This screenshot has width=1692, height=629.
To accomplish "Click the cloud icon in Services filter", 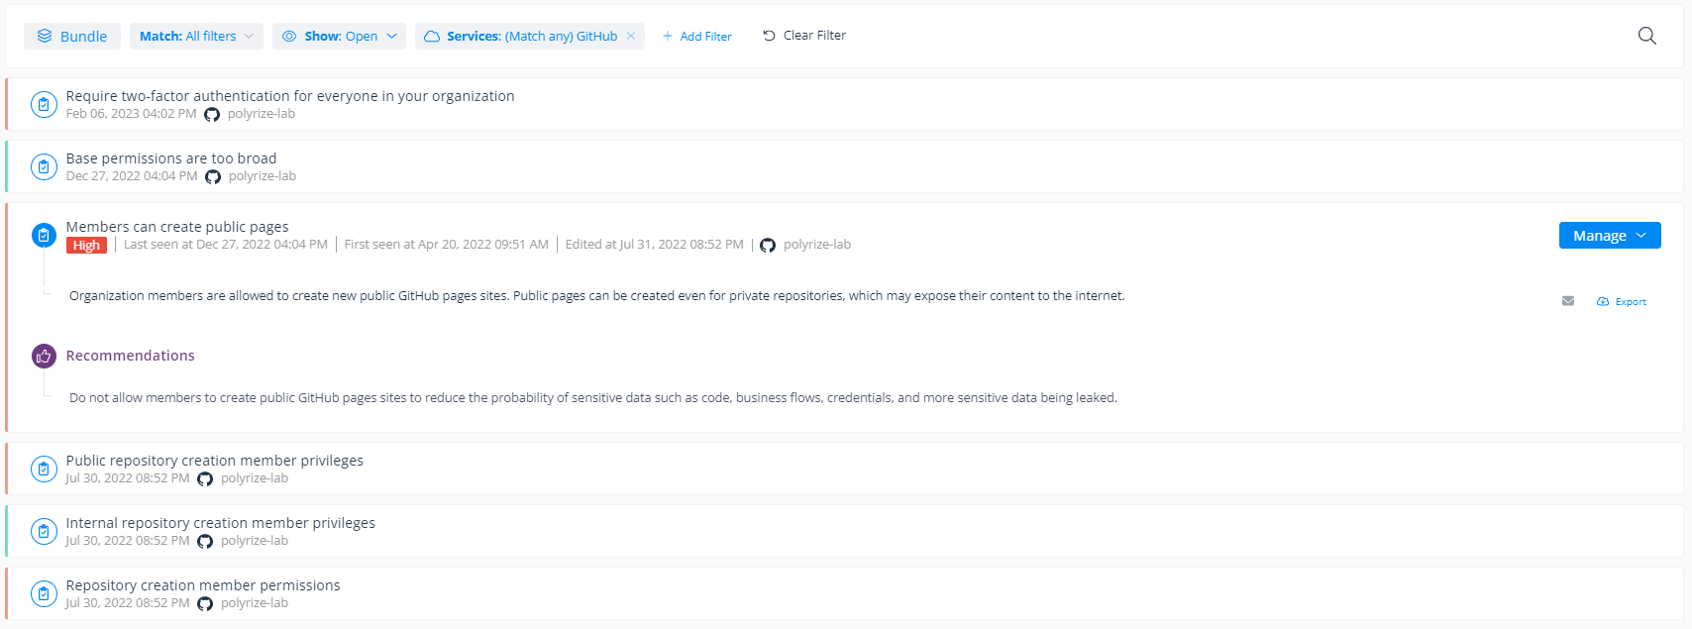I will [x=432, y=37].
